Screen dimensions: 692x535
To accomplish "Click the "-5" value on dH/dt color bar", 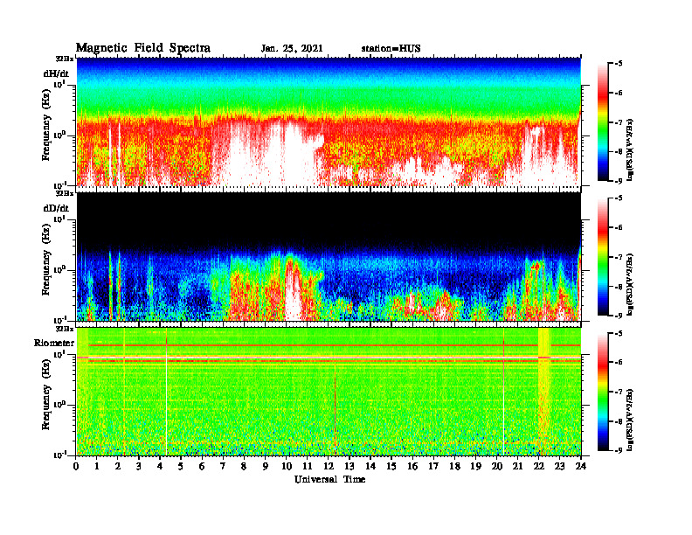I will click(619, 64).
